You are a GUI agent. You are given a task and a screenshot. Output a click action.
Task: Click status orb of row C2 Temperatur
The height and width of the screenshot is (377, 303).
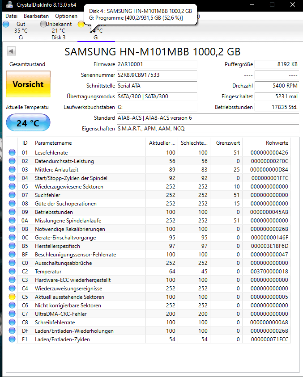(12, 272)
